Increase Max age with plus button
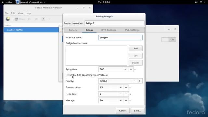The width and height of the screenshot is (208, 117). pos(126,100)
